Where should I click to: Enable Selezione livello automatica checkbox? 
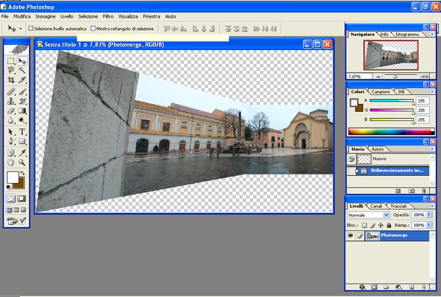click(31, 28)
